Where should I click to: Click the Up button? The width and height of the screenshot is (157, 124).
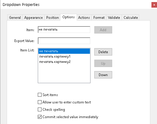[103, 63]
